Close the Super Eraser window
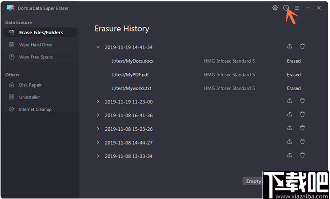This screenshot has width=330, height=199. pyautogui.click(x=319, y=8)
